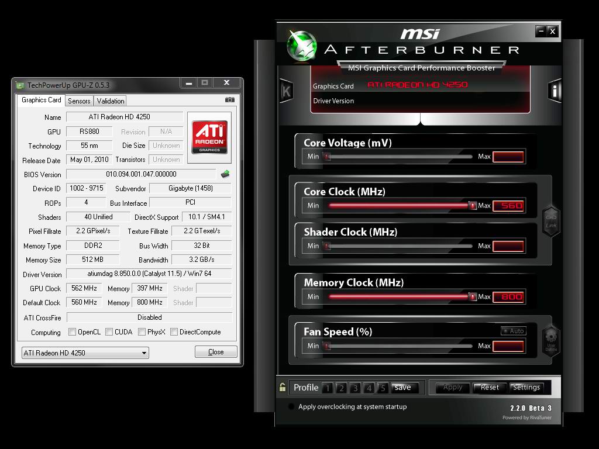Toggle the fan speed Auto button
Image resolution: width=599 pixels, height=449 pixels.
point(513,331)
